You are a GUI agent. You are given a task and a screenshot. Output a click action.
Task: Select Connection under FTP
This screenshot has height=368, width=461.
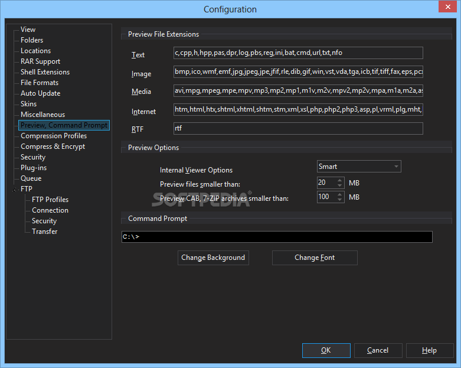click(50, 210)
